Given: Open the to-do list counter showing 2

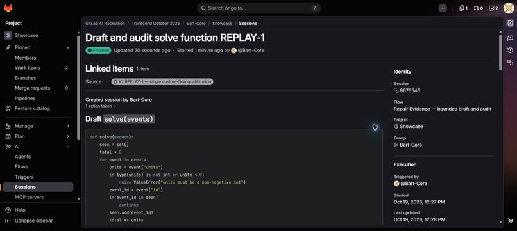Looking at the screenshot, I should (x=493, y=8).
